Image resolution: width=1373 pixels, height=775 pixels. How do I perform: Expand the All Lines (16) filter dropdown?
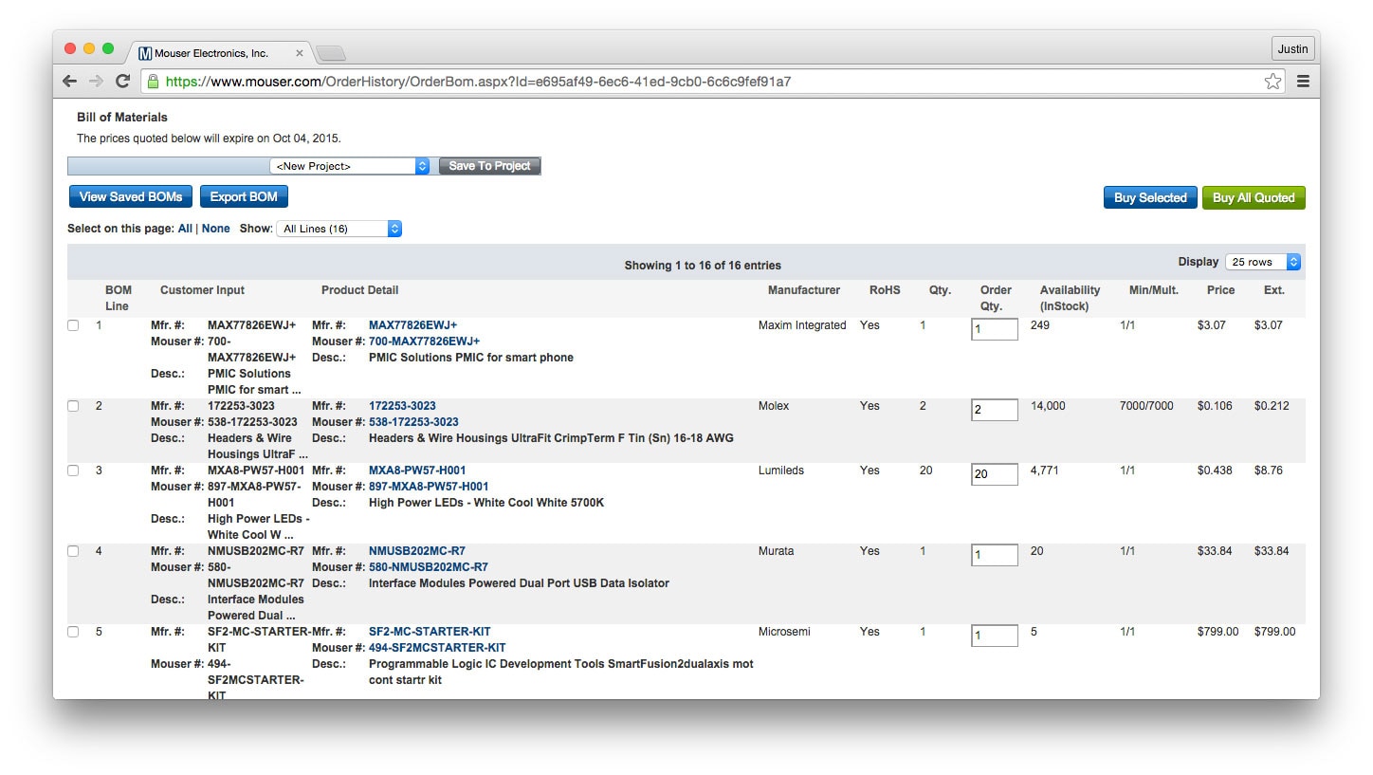pos(339,229)
